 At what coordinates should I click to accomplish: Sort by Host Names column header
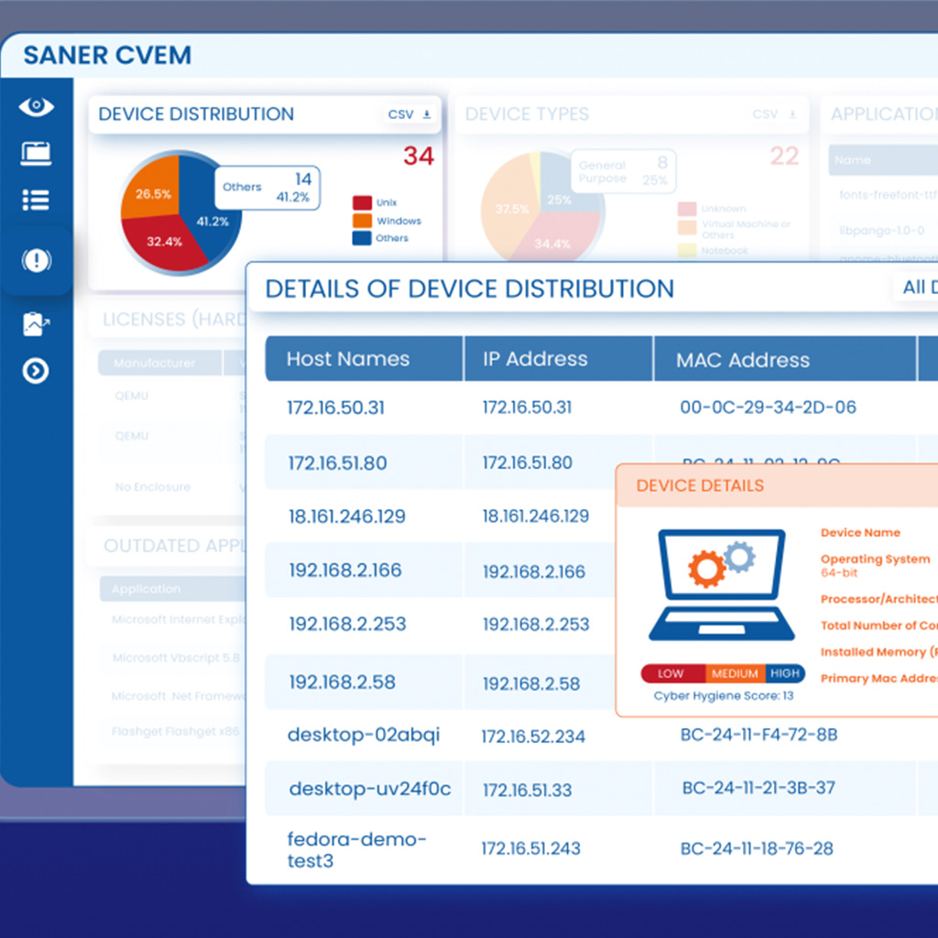click(x=348, y=359)
